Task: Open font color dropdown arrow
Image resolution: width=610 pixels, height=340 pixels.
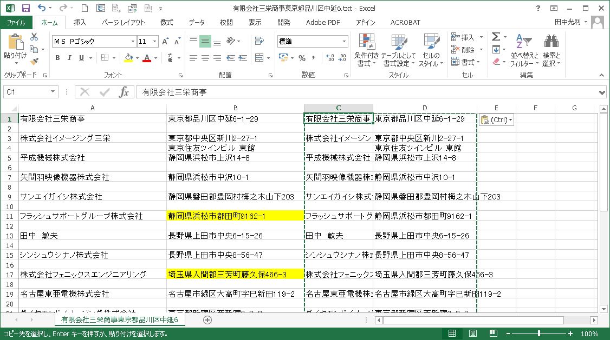Action: click(155, 58)
